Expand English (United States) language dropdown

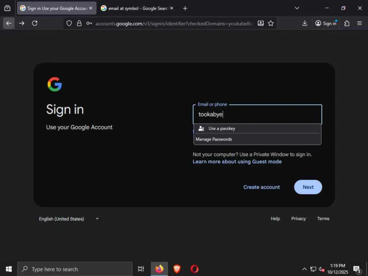tap(69, 219)
